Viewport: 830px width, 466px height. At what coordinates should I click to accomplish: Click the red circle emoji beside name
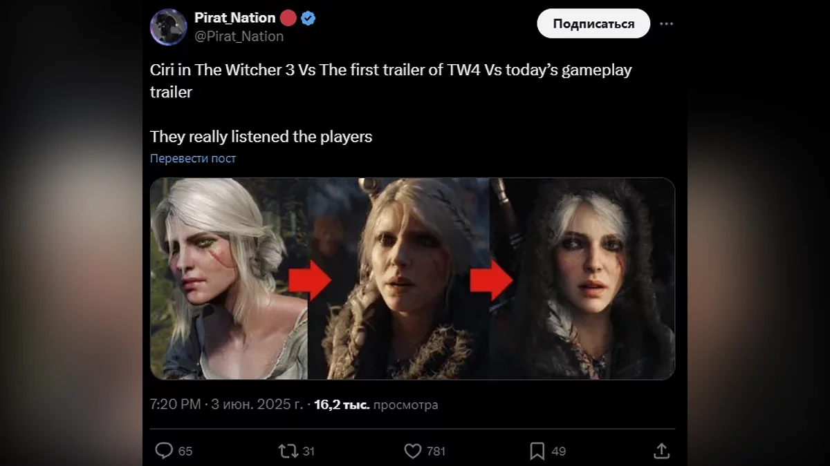pos(288,18)
